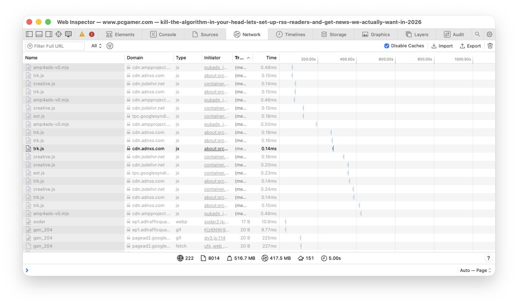Click the 200.00s timeline ruler mark

pyautogui.click(x=308, y=59)
